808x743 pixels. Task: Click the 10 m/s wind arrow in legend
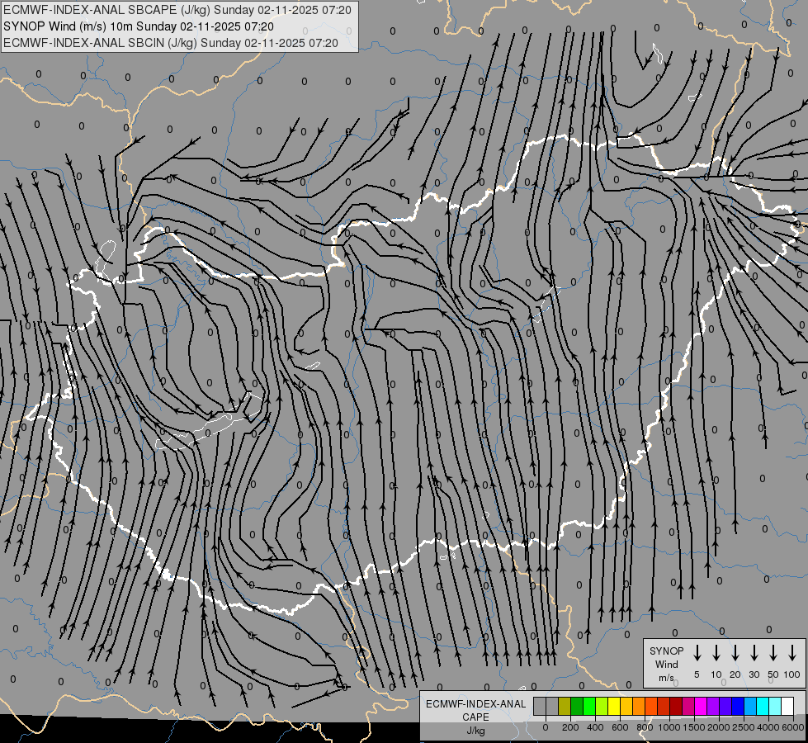pyautogui.click(x=716, y=652)
